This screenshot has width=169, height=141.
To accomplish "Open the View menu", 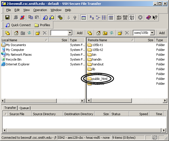I will [x=26, y=10].
